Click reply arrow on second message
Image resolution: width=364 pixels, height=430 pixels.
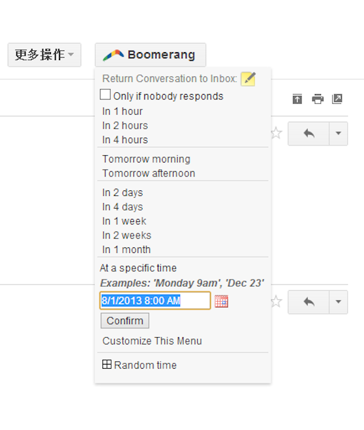click(x=308, y=301)
